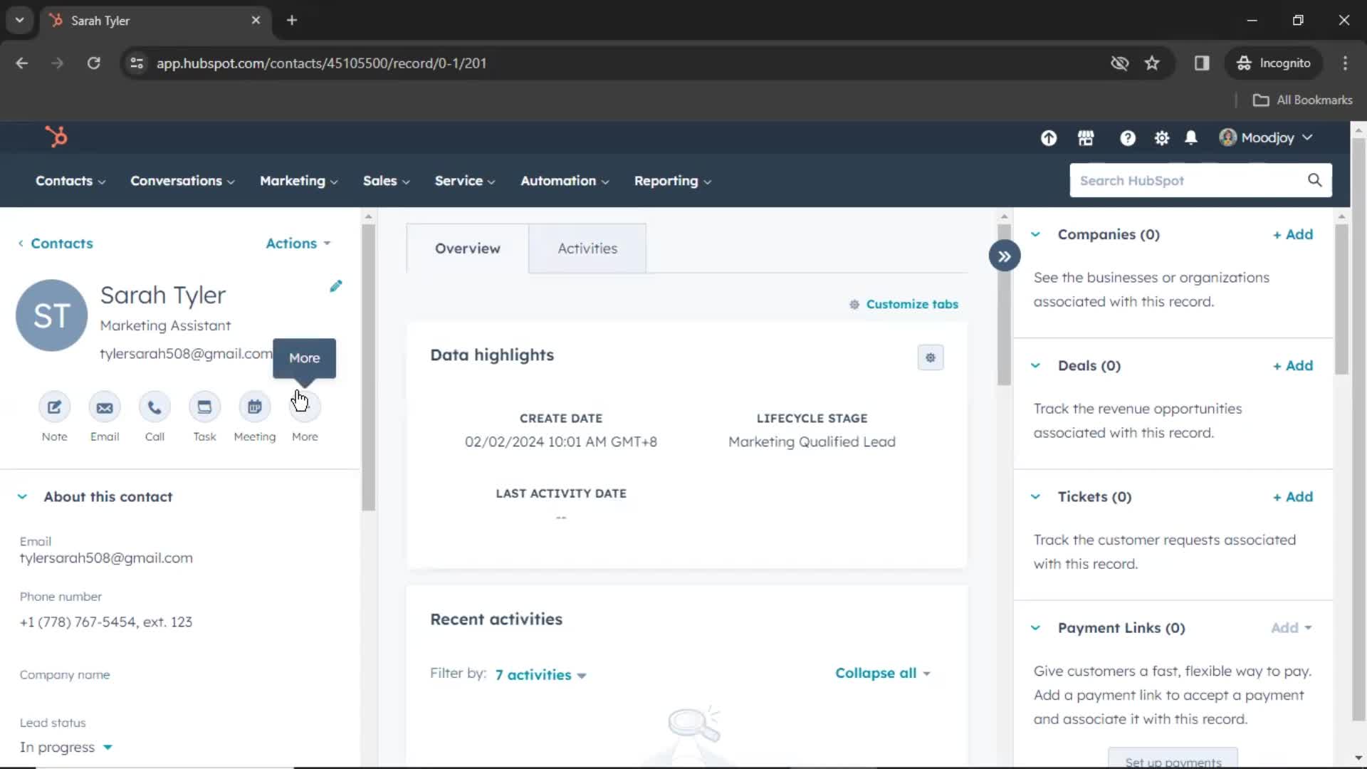The height and width of the screenshot is (769, 1367).
Task: Expand the Companies section with chevron
Action: (1036, 234)
